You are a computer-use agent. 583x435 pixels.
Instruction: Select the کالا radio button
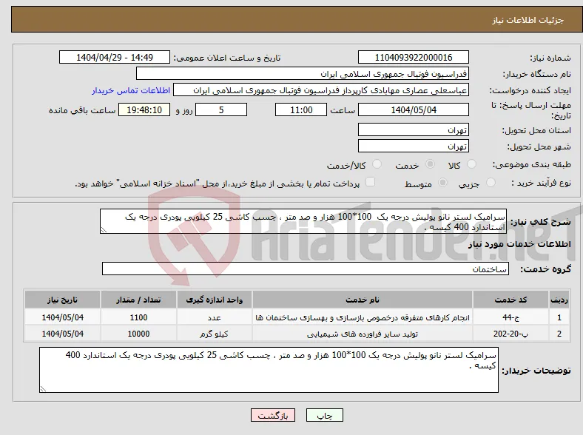[x=471, y=164]
